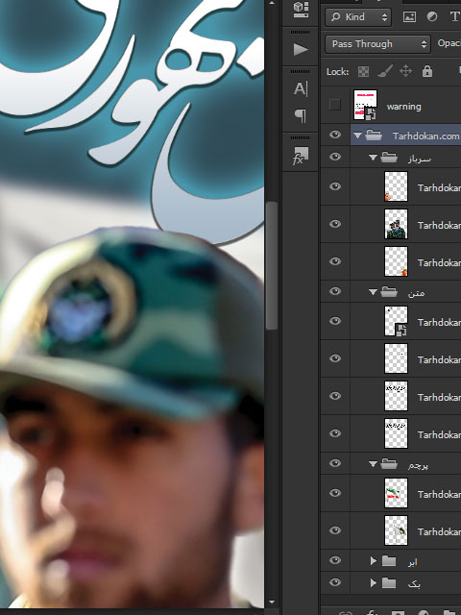Screen dimensions: 461x615
Task: Select the Iran flag layer thumbnail
Action: (396, 493)
